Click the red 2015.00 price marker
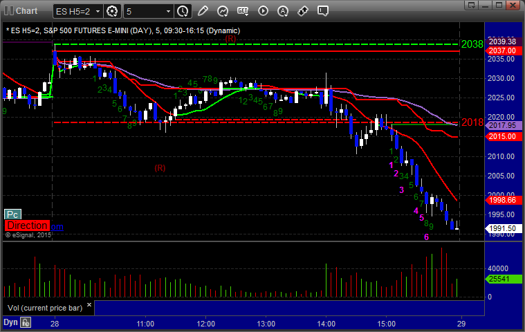Image resolution: width=525 pixels, height=332 pixels. coord(503,136)
